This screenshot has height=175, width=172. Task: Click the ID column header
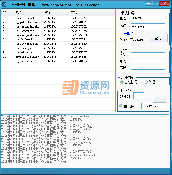click(x=8, y=12)
